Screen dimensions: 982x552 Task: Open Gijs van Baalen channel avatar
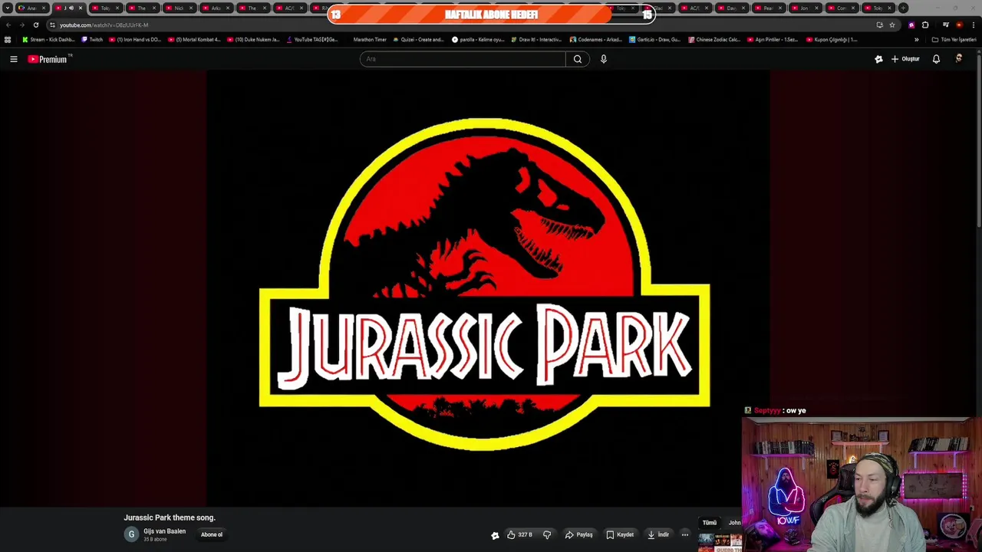131,534
